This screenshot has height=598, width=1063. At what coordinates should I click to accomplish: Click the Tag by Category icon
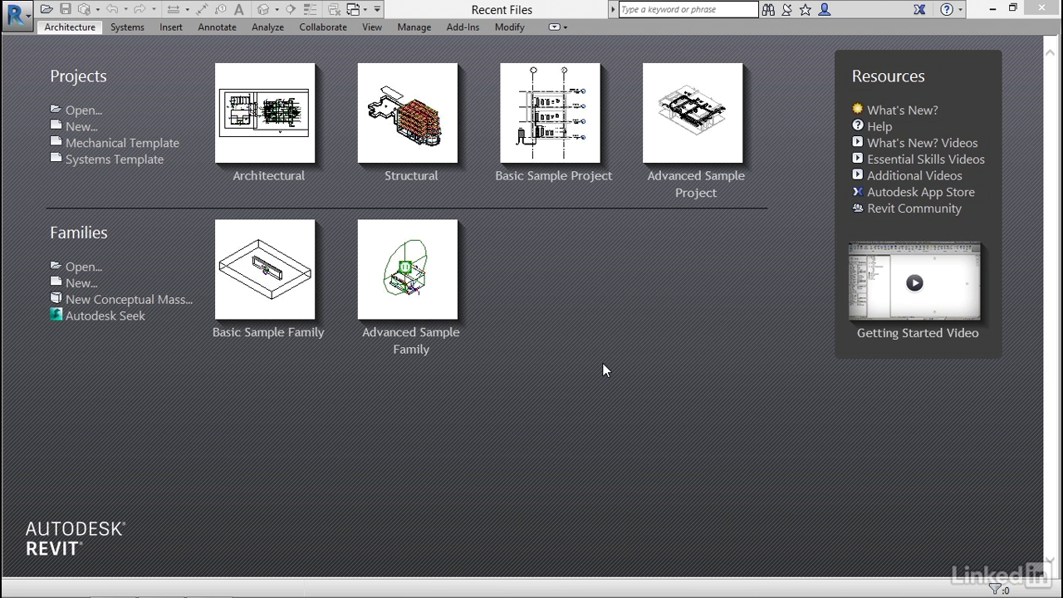point(221,9)
